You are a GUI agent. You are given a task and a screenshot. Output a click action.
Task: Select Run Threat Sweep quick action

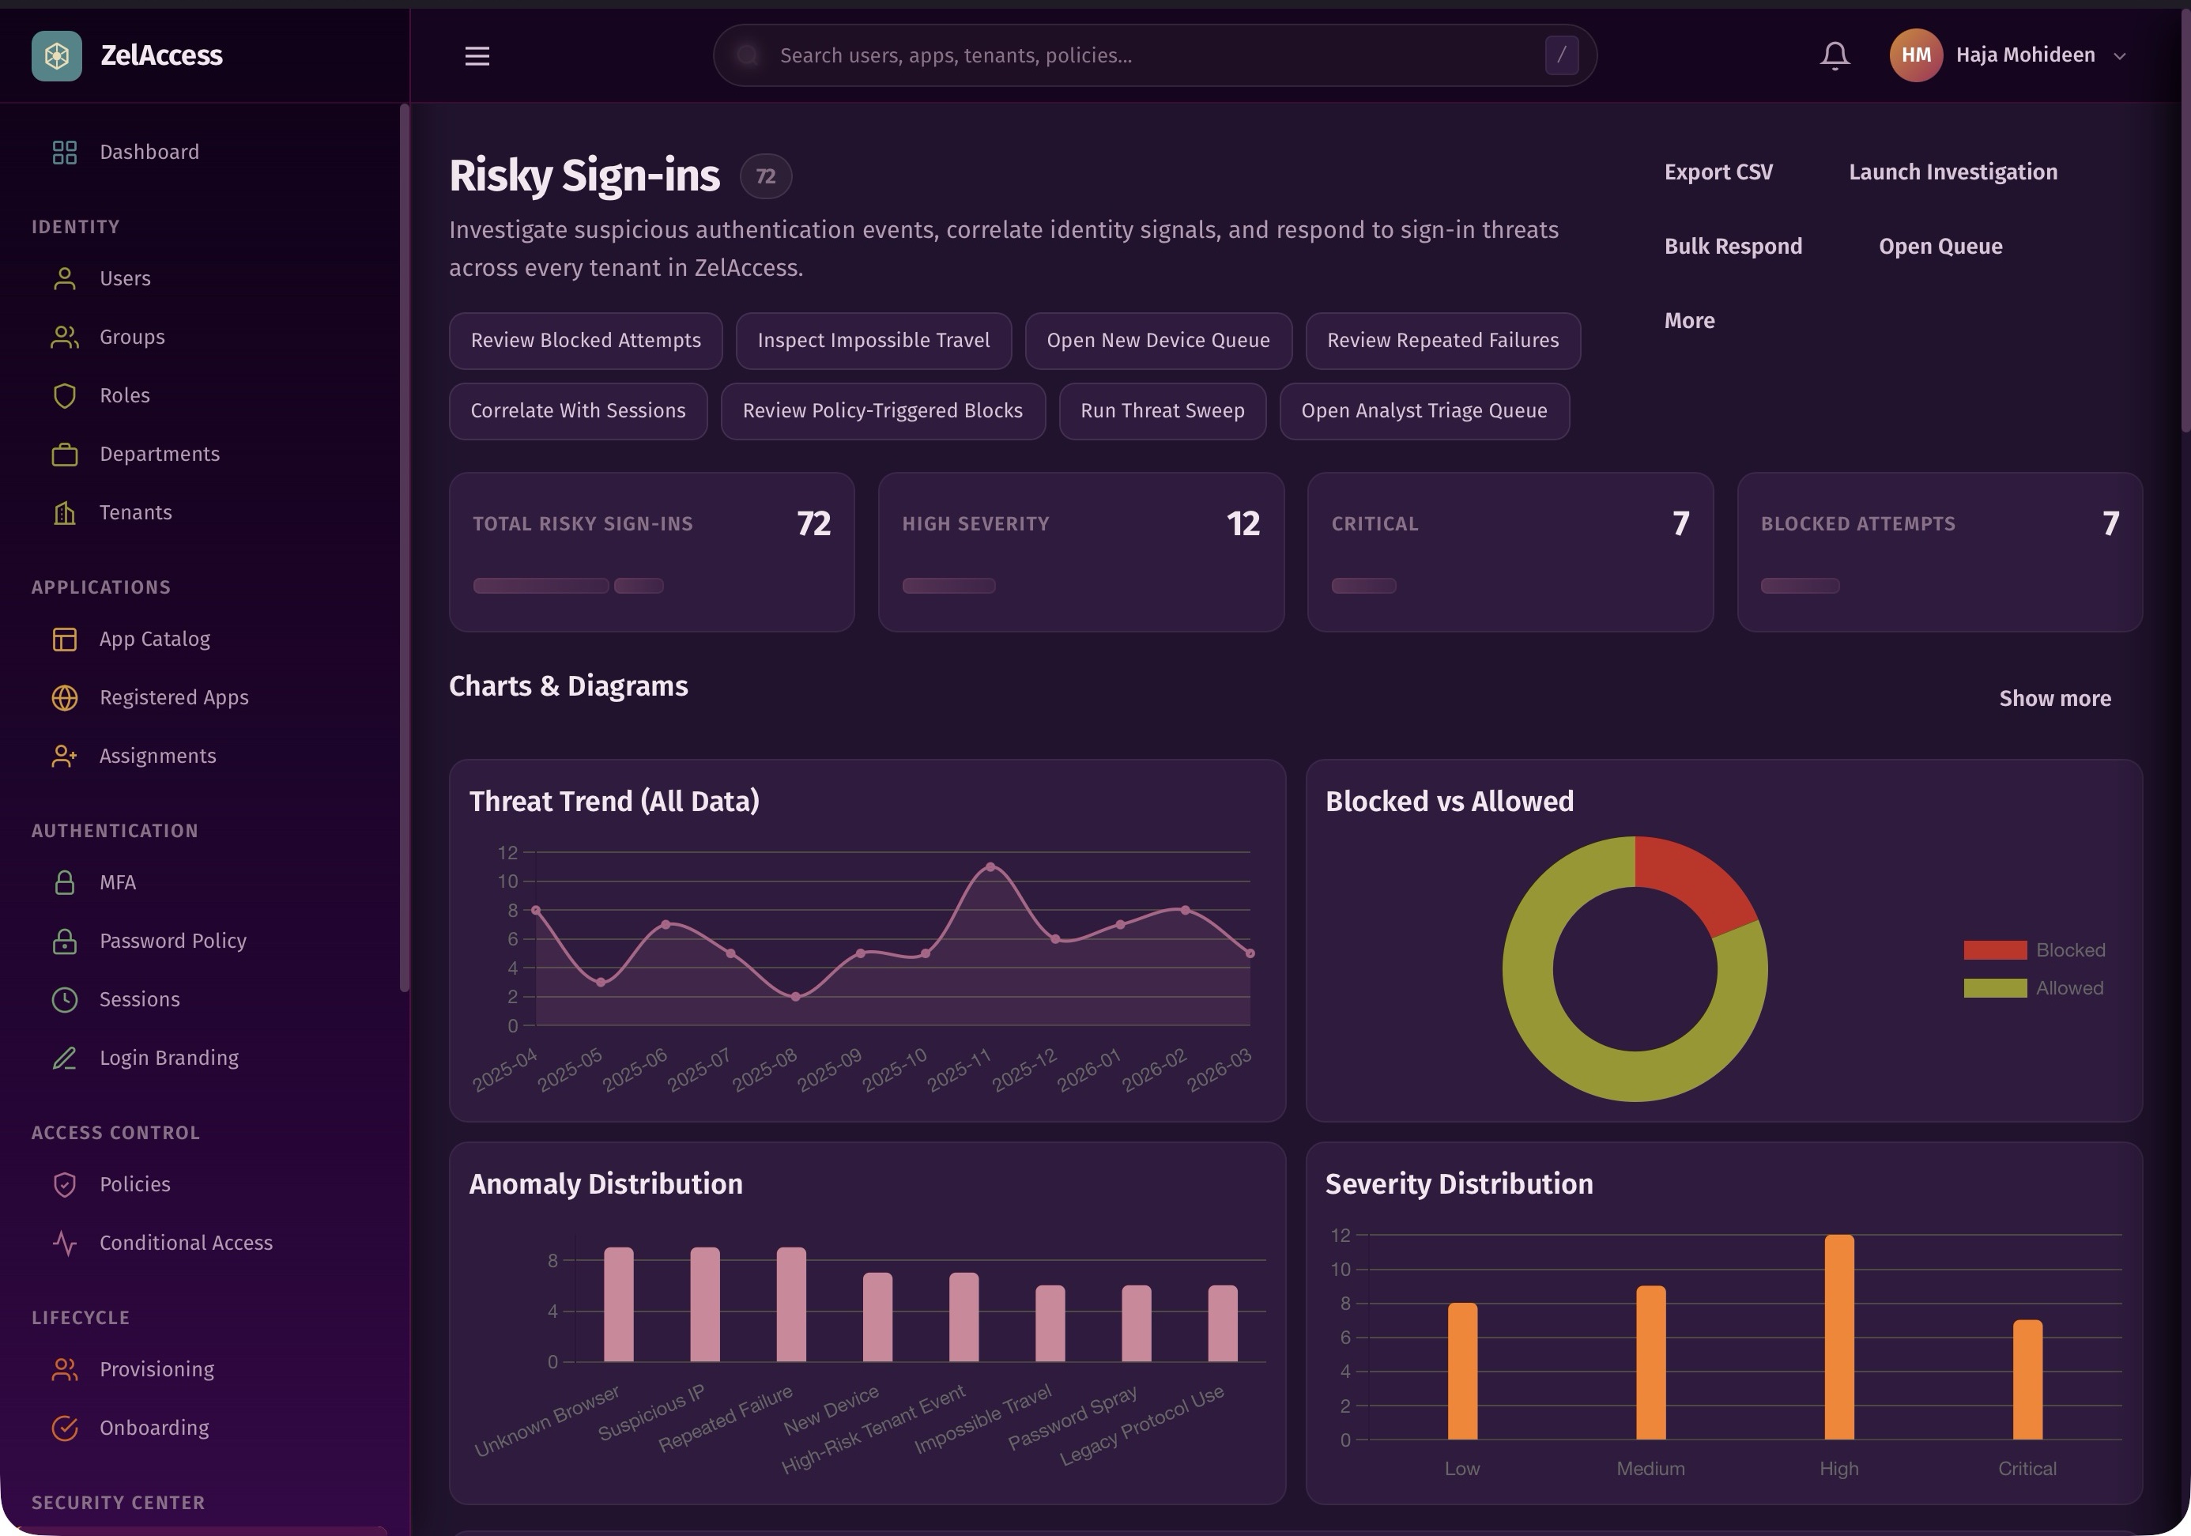click(1161, 410)
